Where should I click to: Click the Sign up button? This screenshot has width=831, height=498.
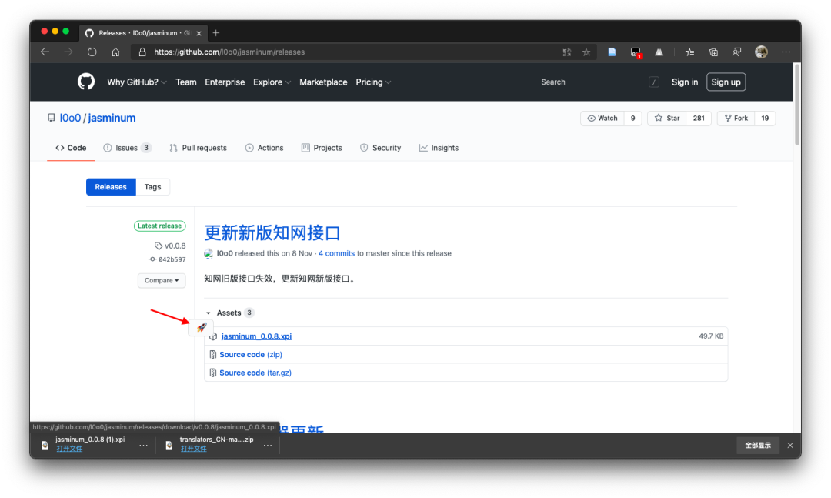[726, 82]
